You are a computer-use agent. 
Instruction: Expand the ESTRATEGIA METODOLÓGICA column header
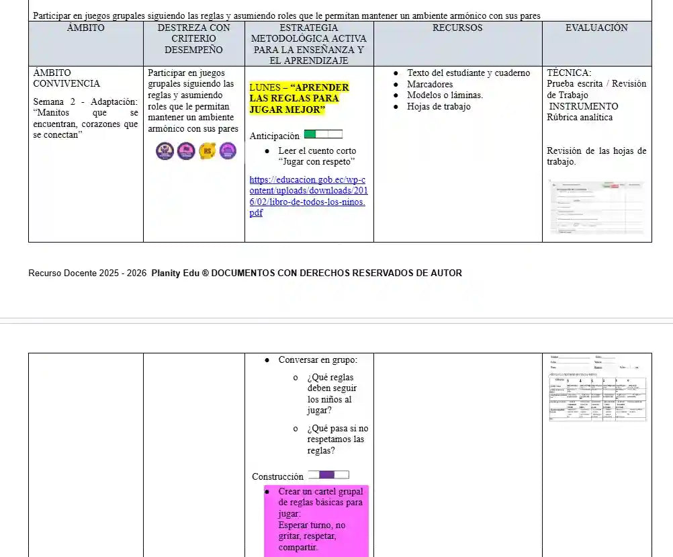(309, 44)
